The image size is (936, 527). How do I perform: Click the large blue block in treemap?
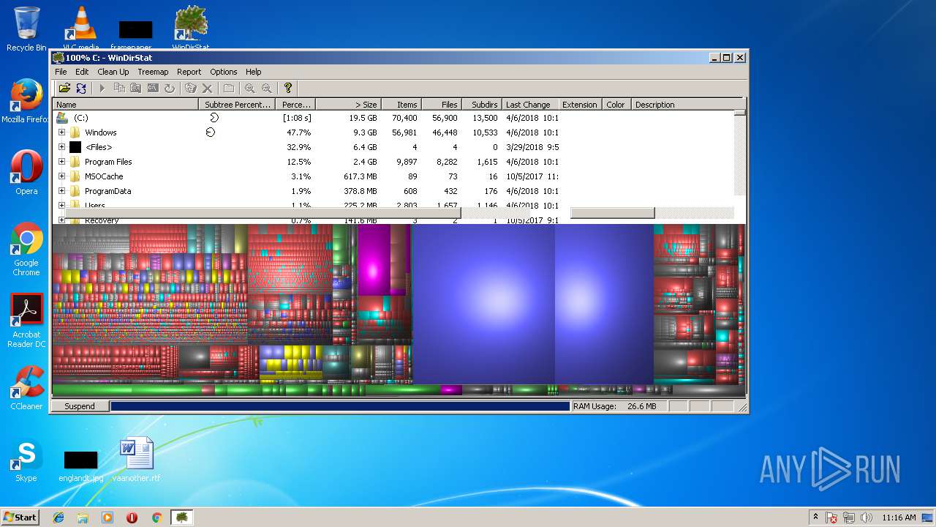484,304
